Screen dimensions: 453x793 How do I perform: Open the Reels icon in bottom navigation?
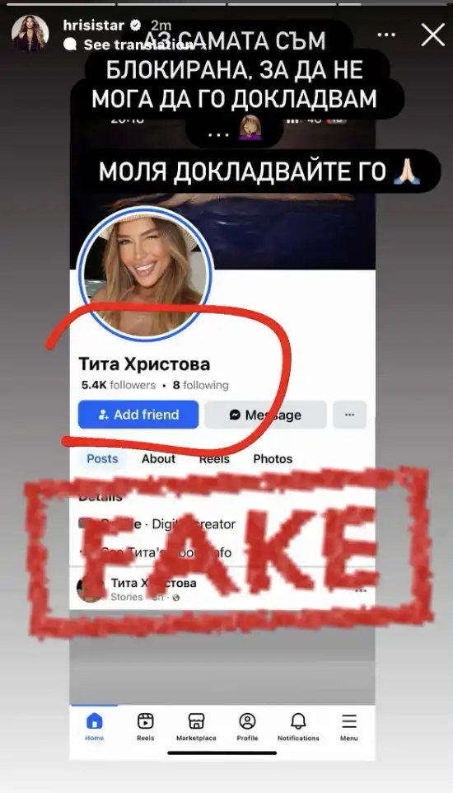pos(145,720)
